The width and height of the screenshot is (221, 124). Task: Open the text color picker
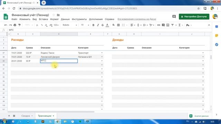click(107, 25)
